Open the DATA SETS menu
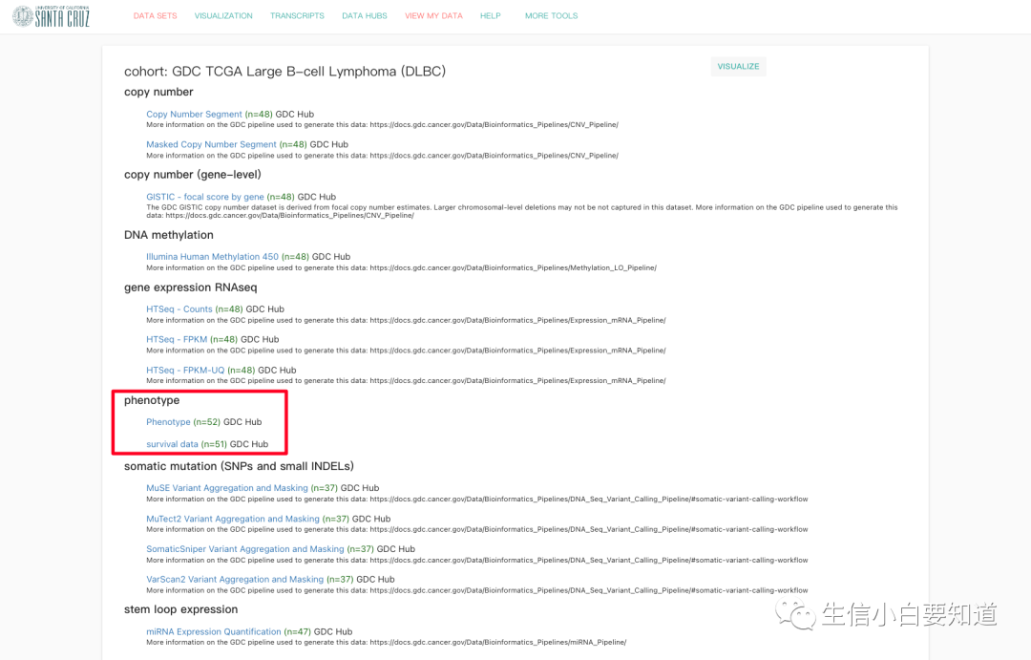Image resolution: width=1031 pixels, height=660 pixels. click(x=156, y=16)
